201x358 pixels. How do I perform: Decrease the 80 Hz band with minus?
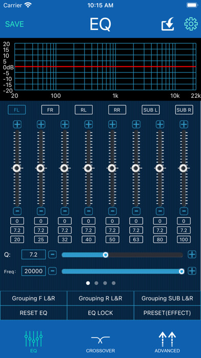click(x=160, y=211)
